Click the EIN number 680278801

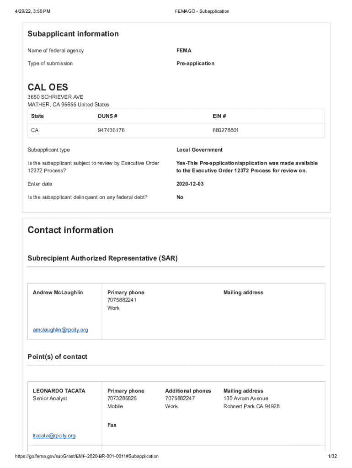click(x=225, y=130)
